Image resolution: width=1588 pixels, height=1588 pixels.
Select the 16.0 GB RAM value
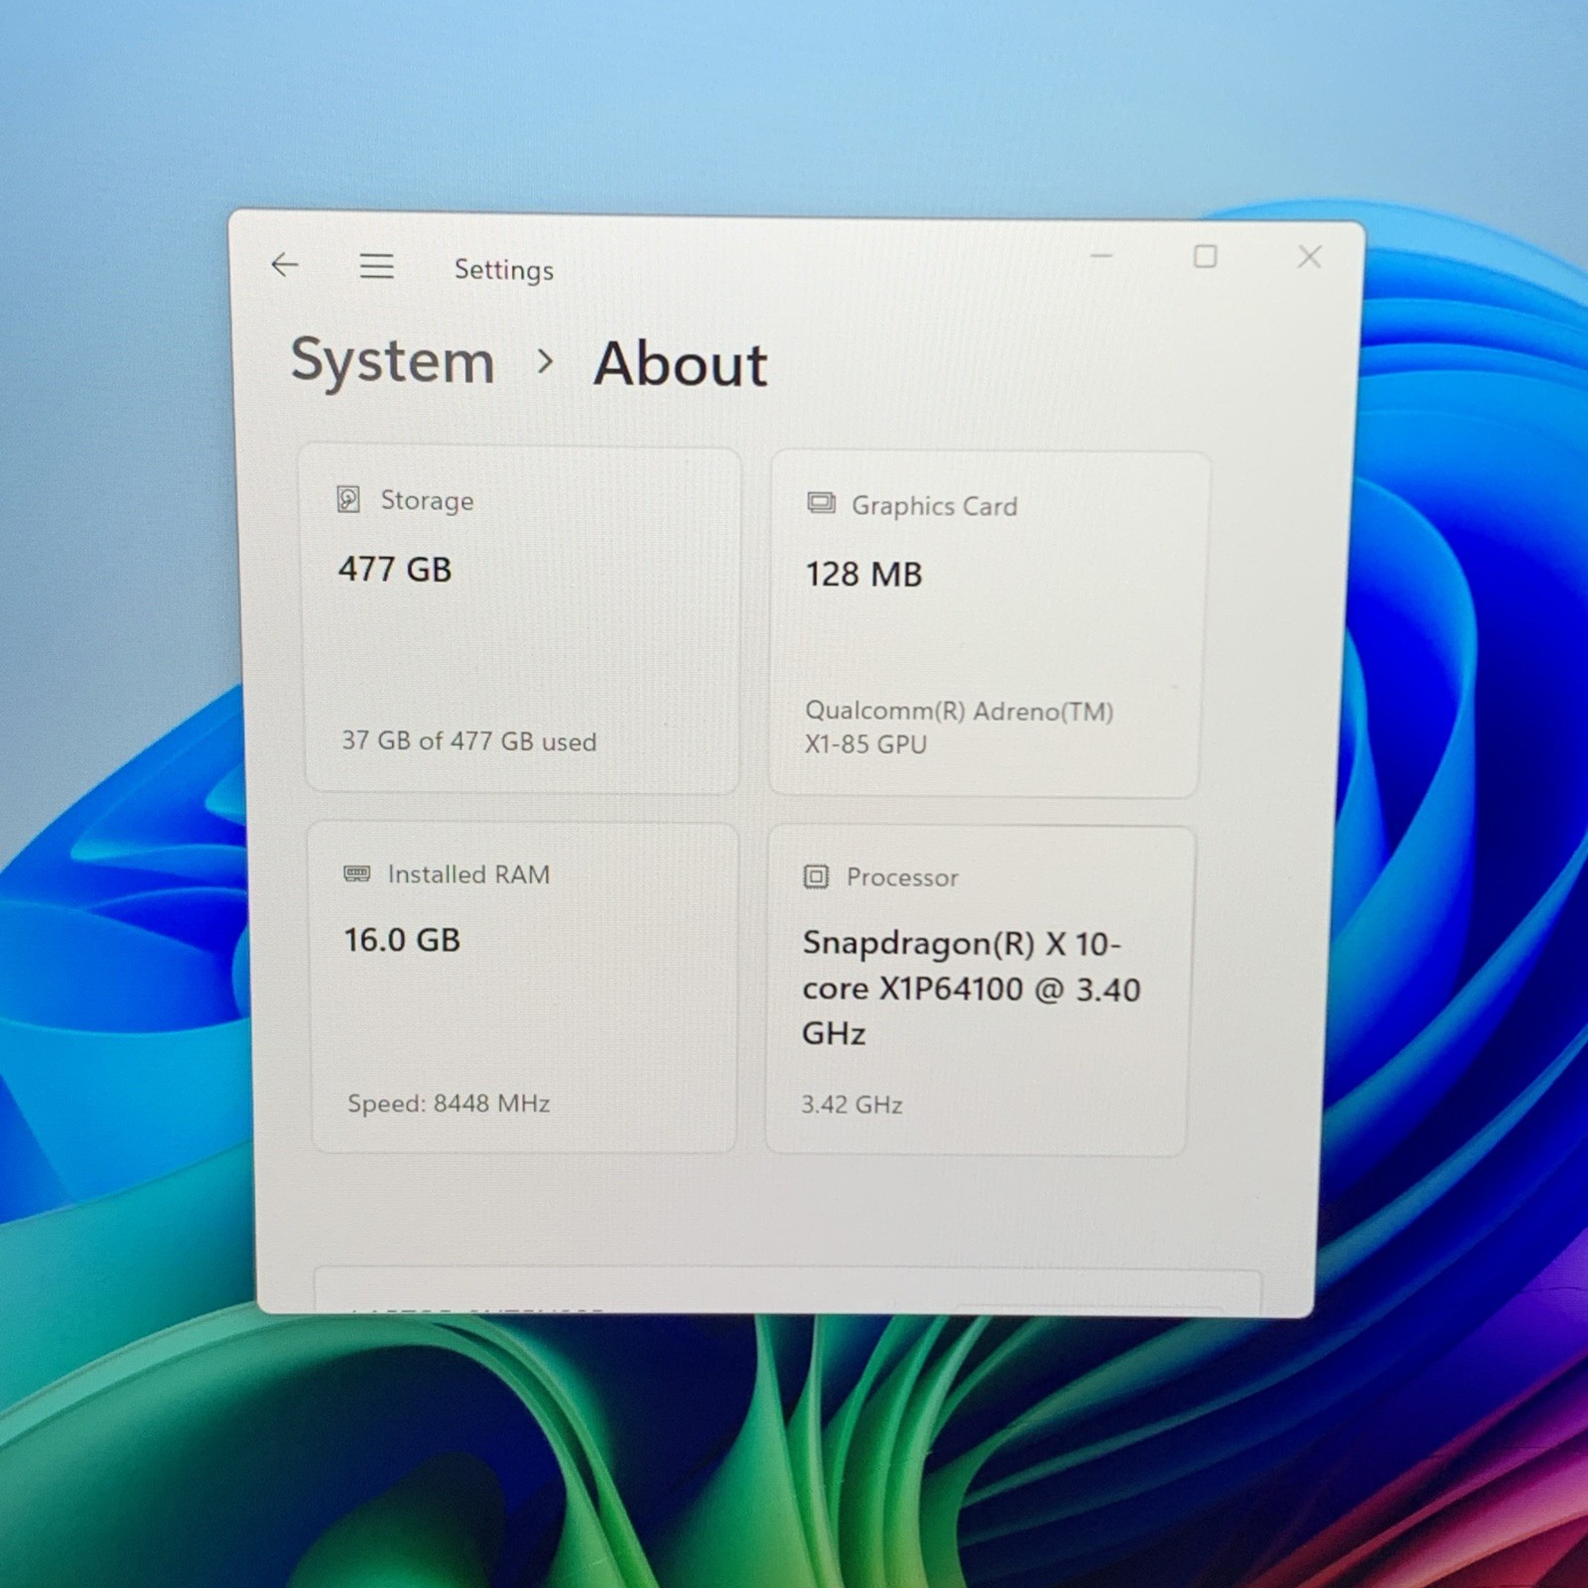pos(402,940)
